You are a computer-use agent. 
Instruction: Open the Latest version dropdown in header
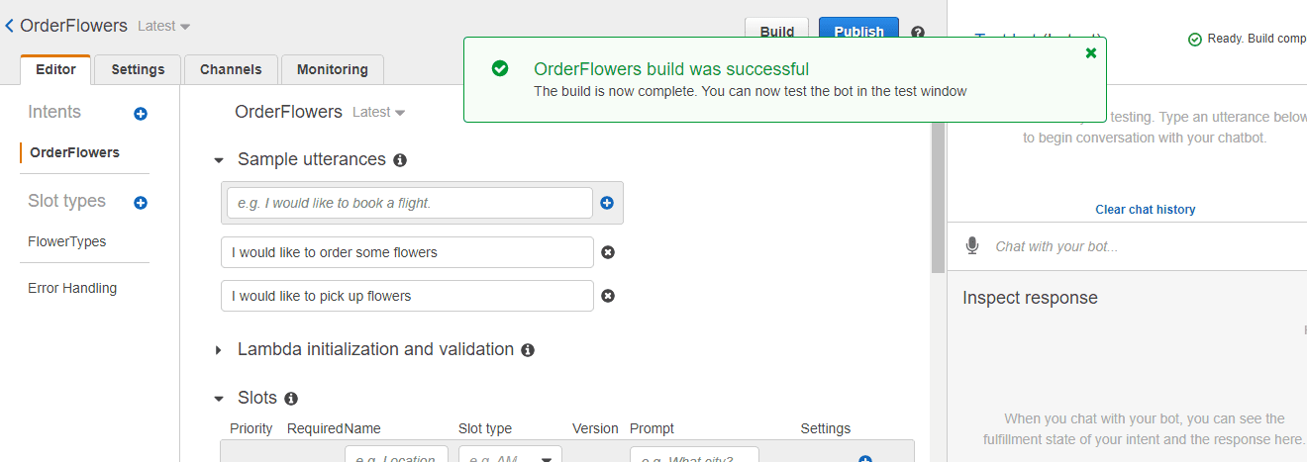click(x=164, y=26)
